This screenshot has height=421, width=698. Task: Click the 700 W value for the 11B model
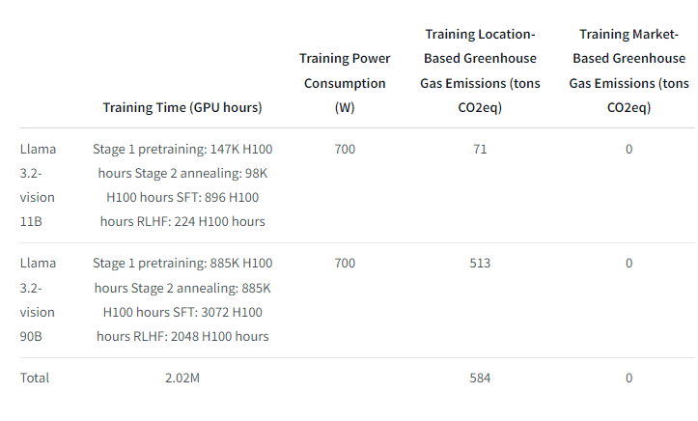click(345, 150)
